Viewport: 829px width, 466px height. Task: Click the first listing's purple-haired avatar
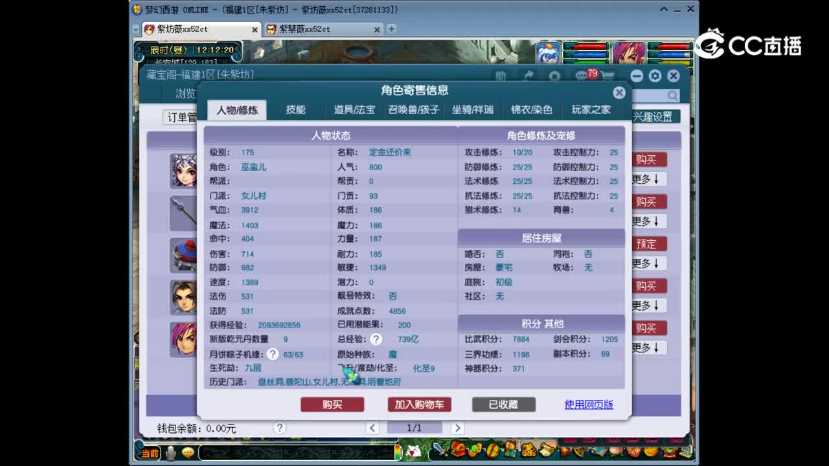184,171
